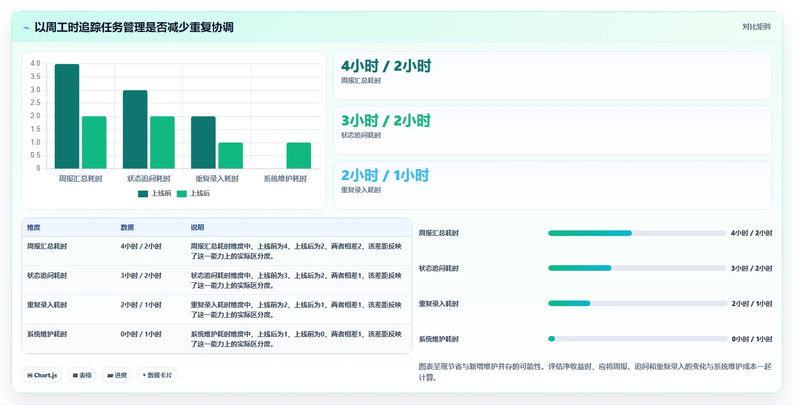Click the 周报汇总耗时 chart axis label
Screen dimensions: 794x405
(x=81, y=178)
